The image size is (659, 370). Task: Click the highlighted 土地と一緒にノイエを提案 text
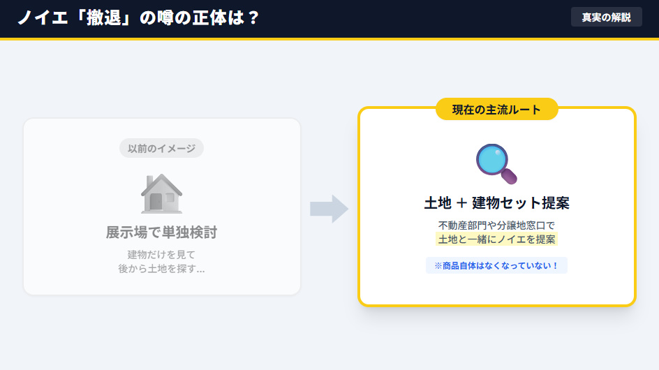coord(496,239)
